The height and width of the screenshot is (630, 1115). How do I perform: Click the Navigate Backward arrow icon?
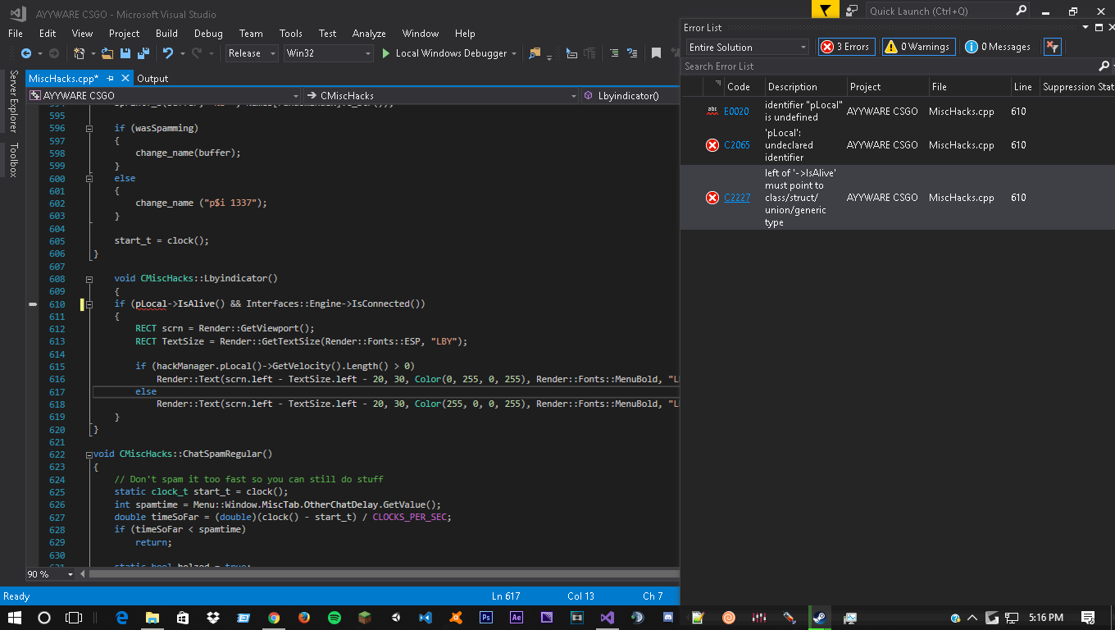tap(26, 53)
